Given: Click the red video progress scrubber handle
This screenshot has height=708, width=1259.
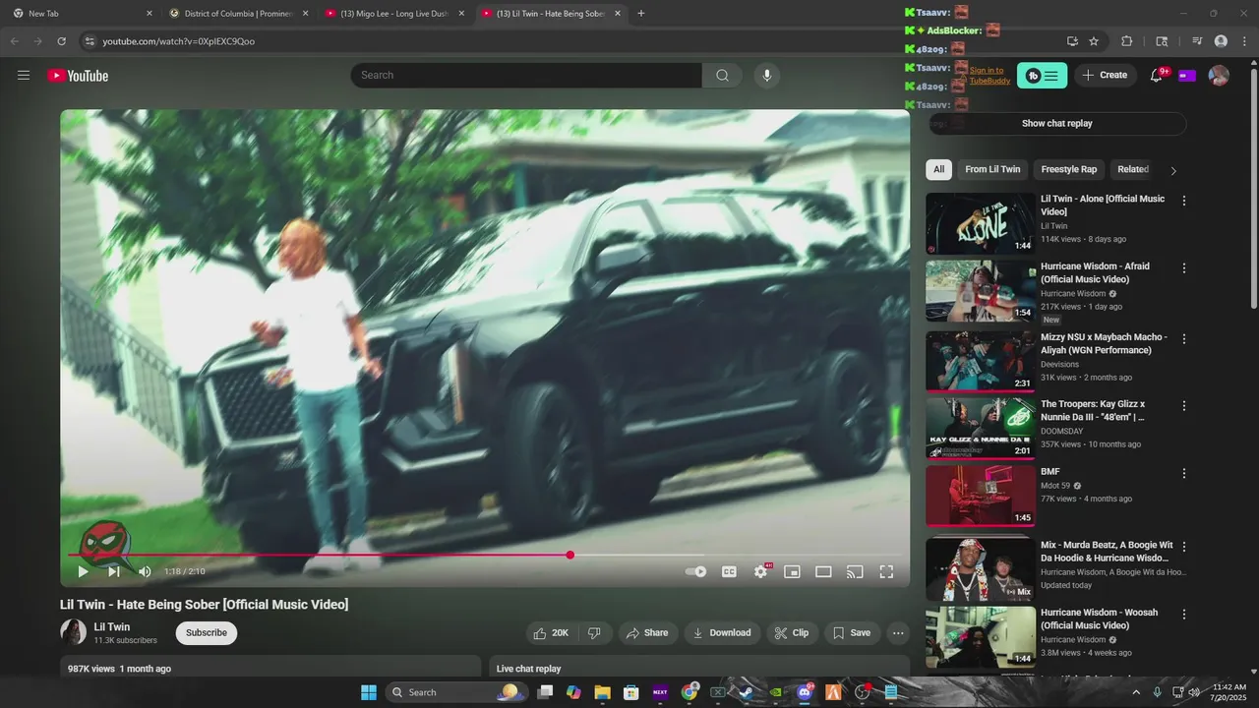Looking at the screenshot, I should [570, 556].
